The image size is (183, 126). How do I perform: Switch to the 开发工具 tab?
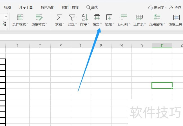[x=26, y=8]
